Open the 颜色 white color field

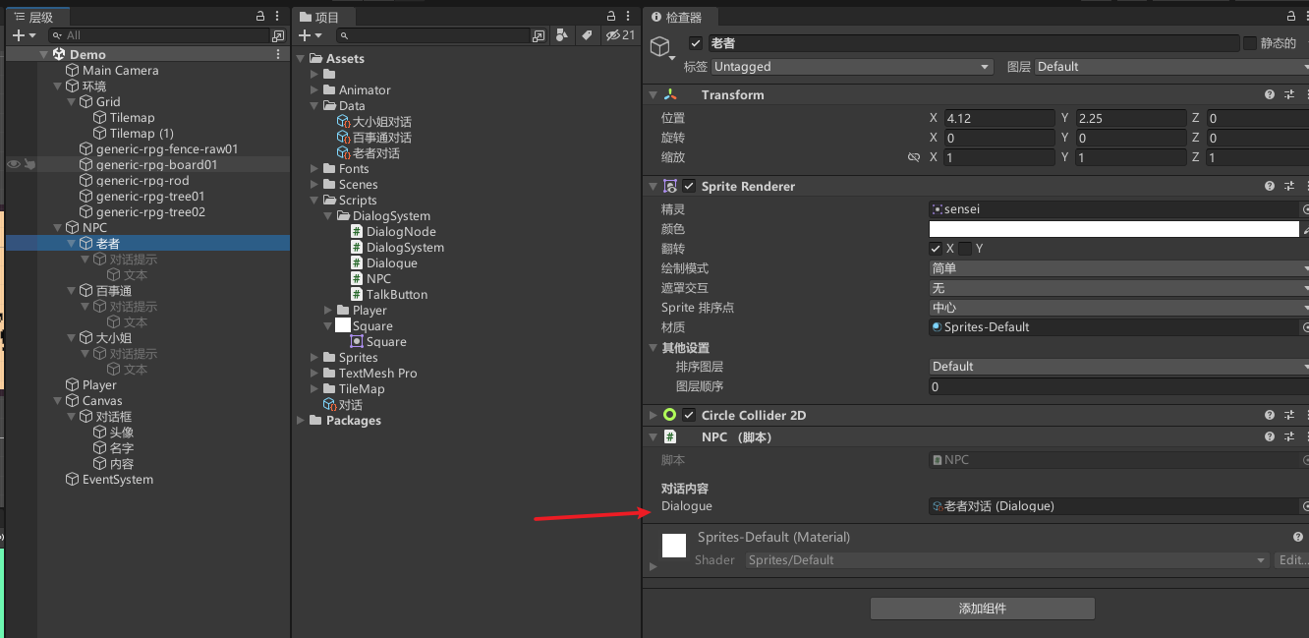click(1114, 229)
